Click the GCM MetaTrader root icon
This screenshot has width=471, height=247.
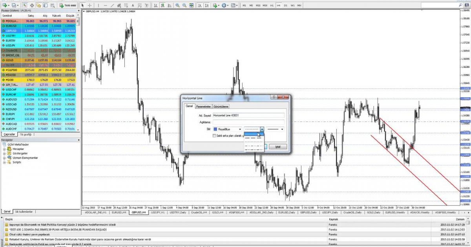5,144
